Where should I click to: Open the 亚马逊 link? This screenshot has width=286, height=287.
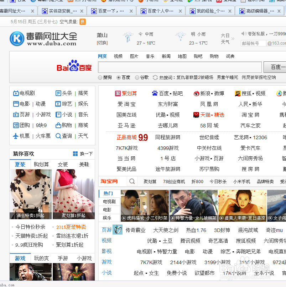coord(126,126)
